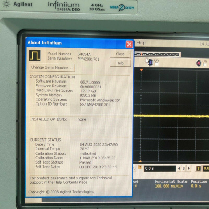Screen dimensions: 209x209
Task: Click the Position value 0.0 s at the bottom
Action: (196, 186)
